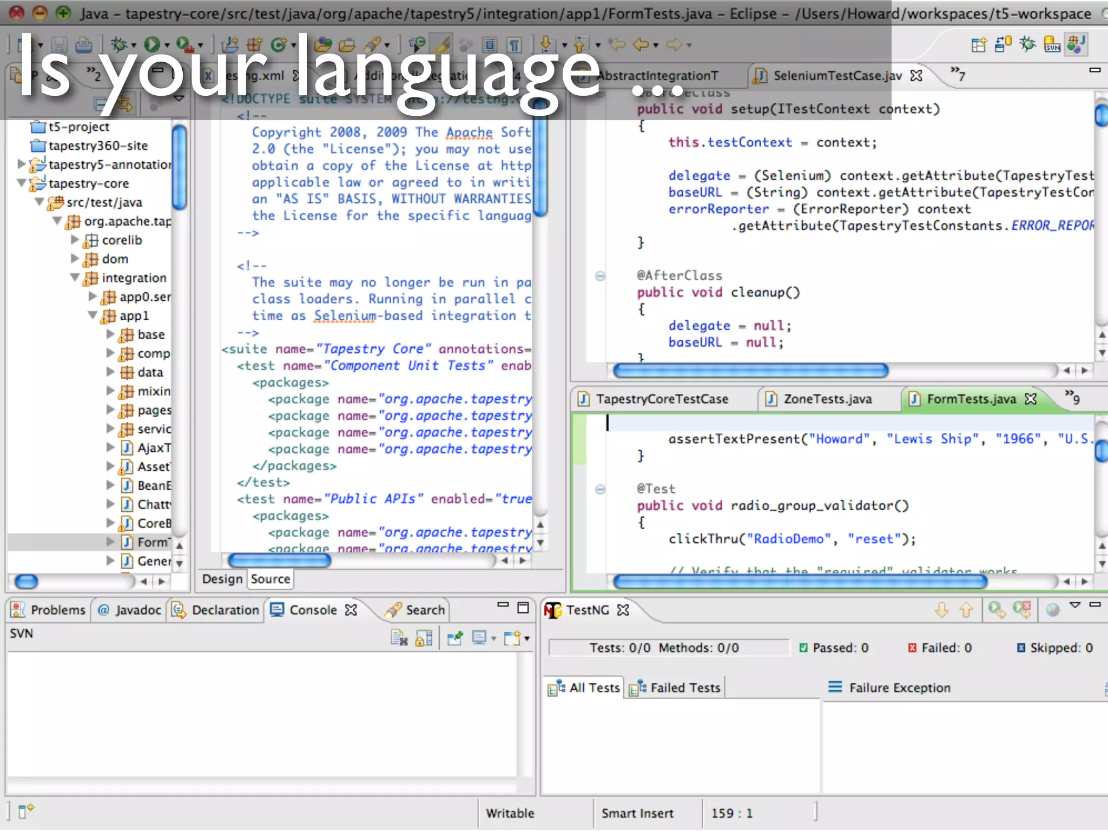1108x831 pixels.
Task: Select All Tests tab in TestNG
Action: click(x=584, y=688)
